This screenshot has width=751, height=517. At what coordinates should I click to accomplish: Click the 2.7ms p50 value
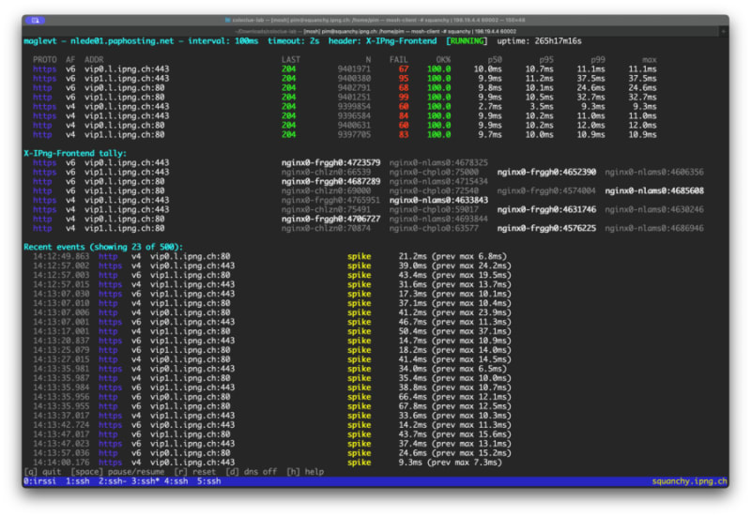490,107
